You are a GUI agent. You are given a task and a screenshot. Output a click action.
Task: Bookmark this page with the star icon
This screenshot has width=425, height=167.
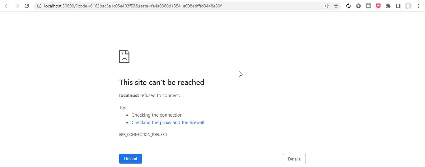pyautogui.click(x=336, y=6)
